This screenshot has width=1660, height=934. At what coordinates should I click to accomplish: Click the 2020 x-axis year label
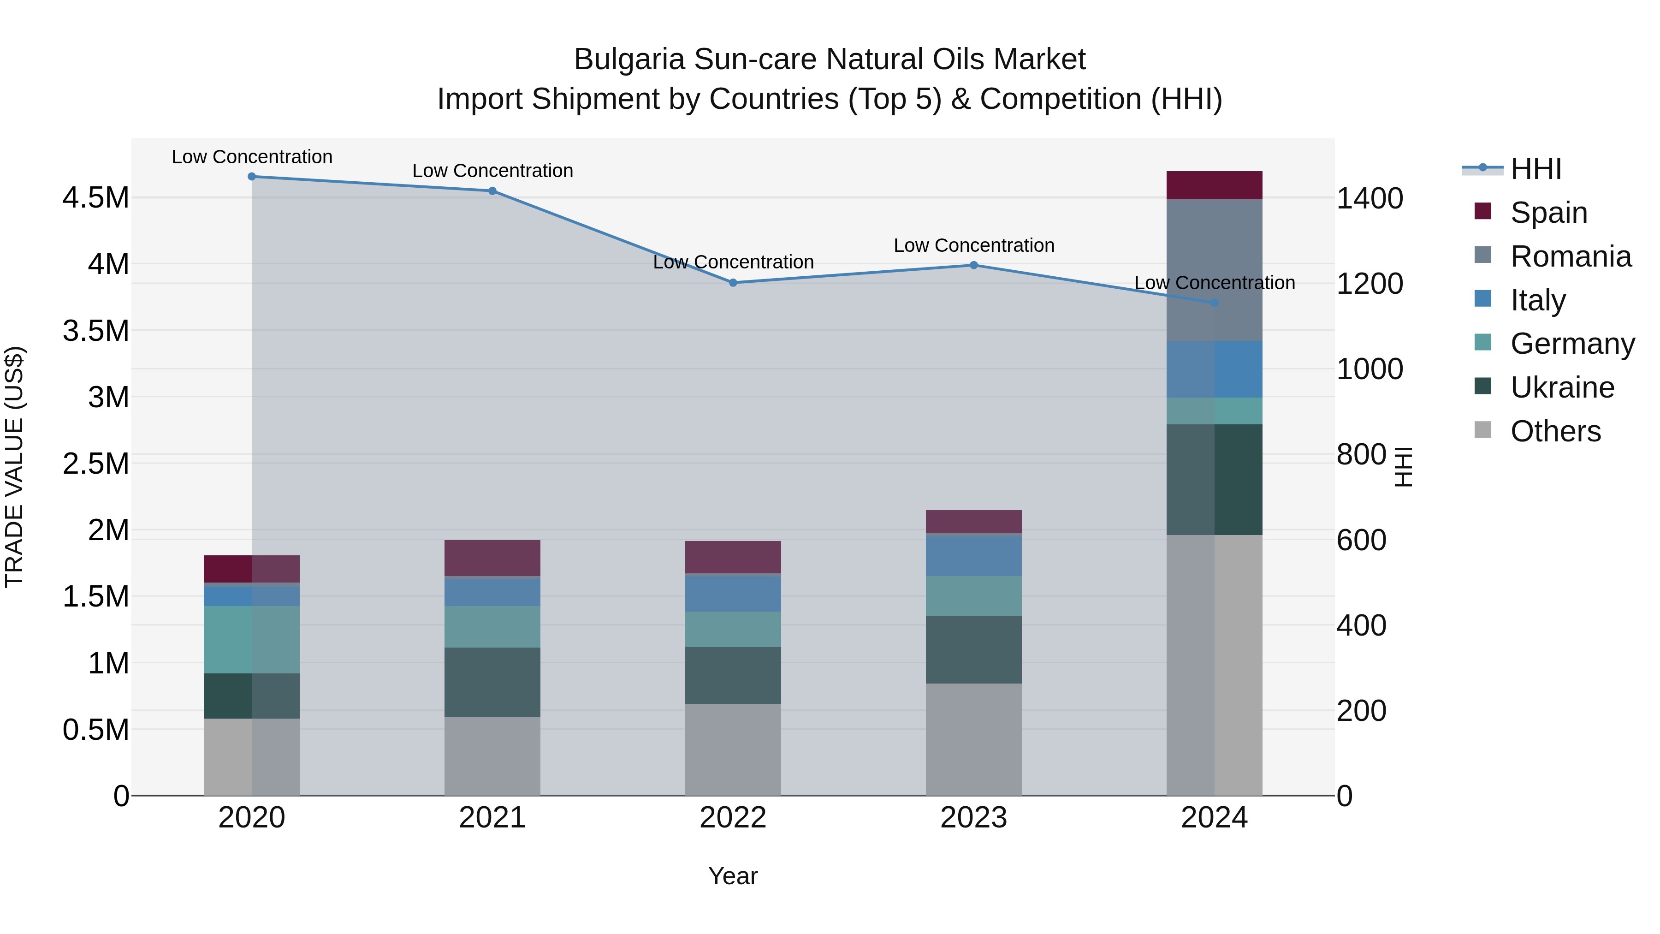[x=252, y=818]
